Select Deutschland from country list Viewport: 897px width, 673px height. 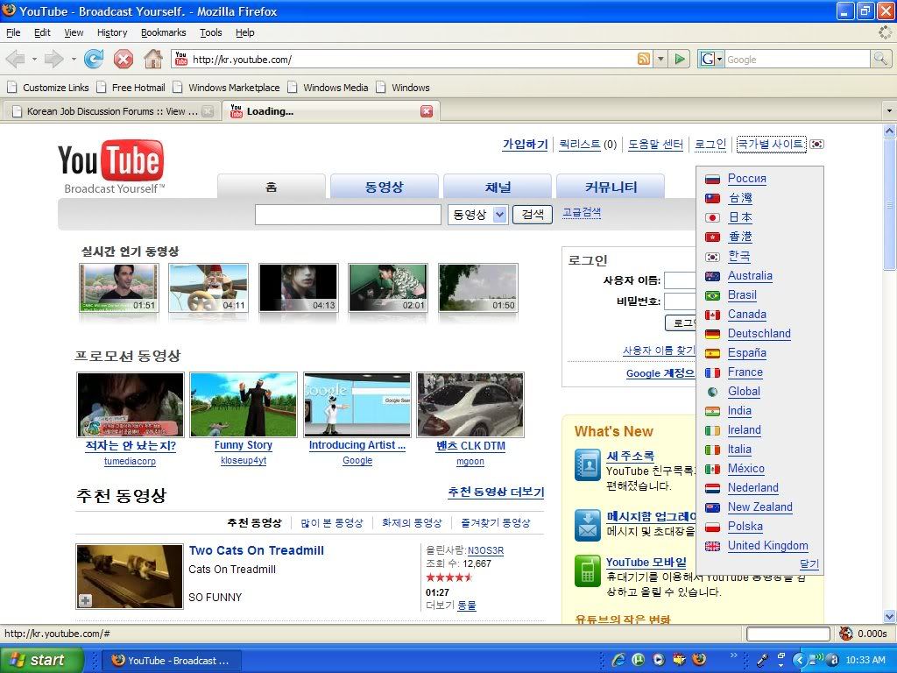[759, 334]
